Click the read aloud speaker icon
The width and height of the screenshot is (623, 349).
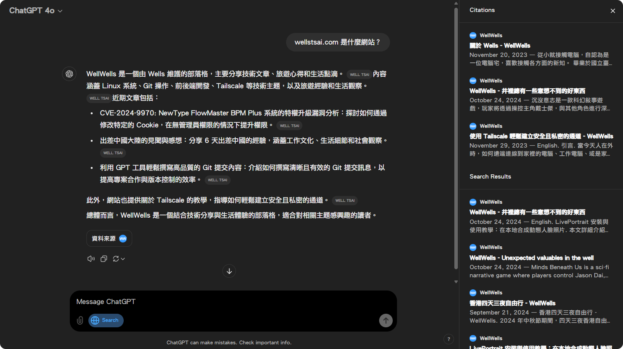pyautogui.click(x=91, y=259)
